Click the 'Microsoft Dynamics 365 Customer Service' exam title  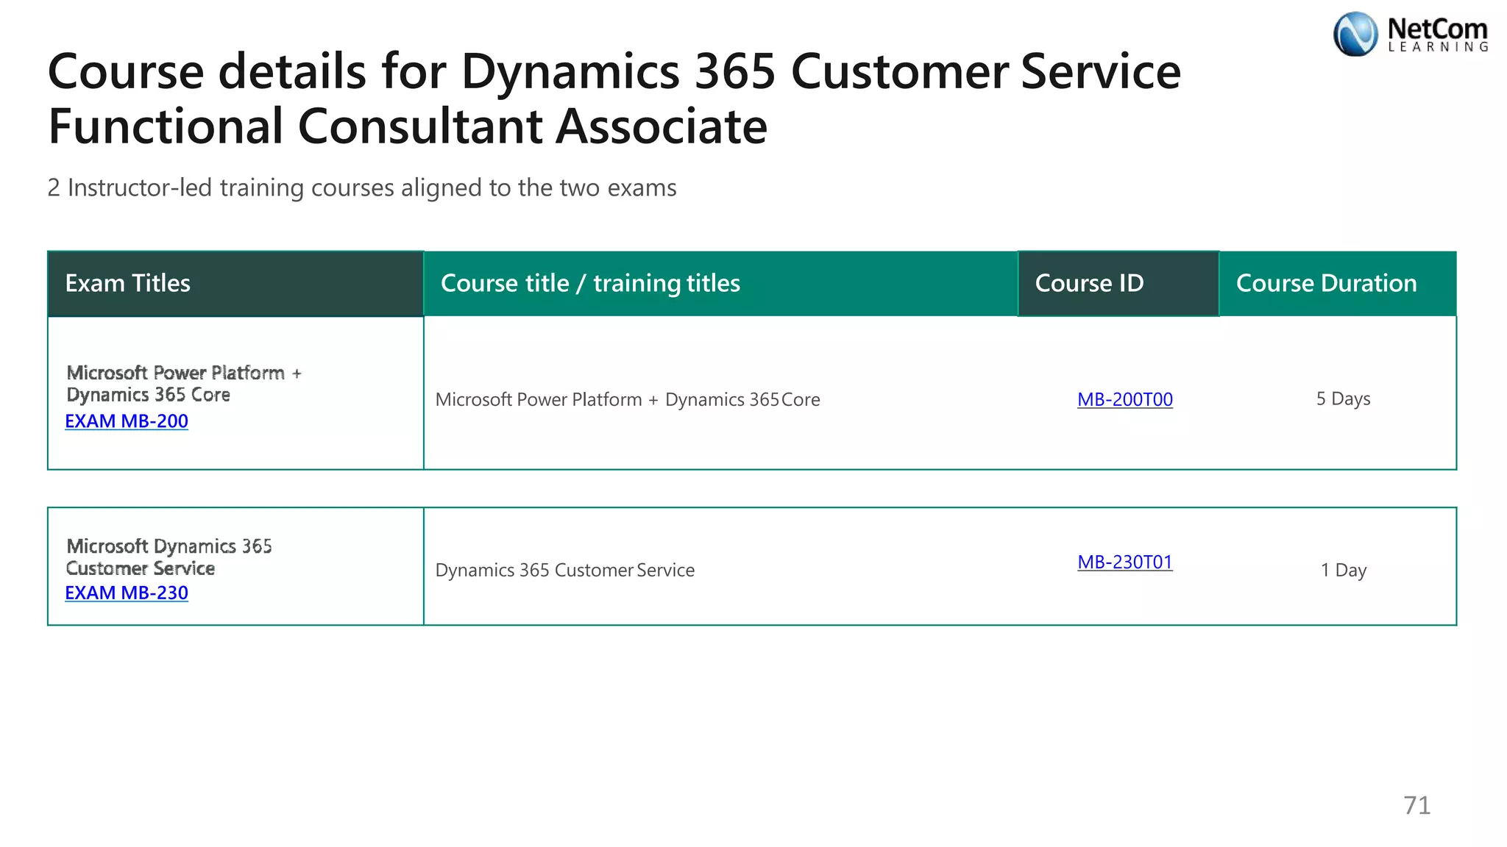tap(169, 557)
